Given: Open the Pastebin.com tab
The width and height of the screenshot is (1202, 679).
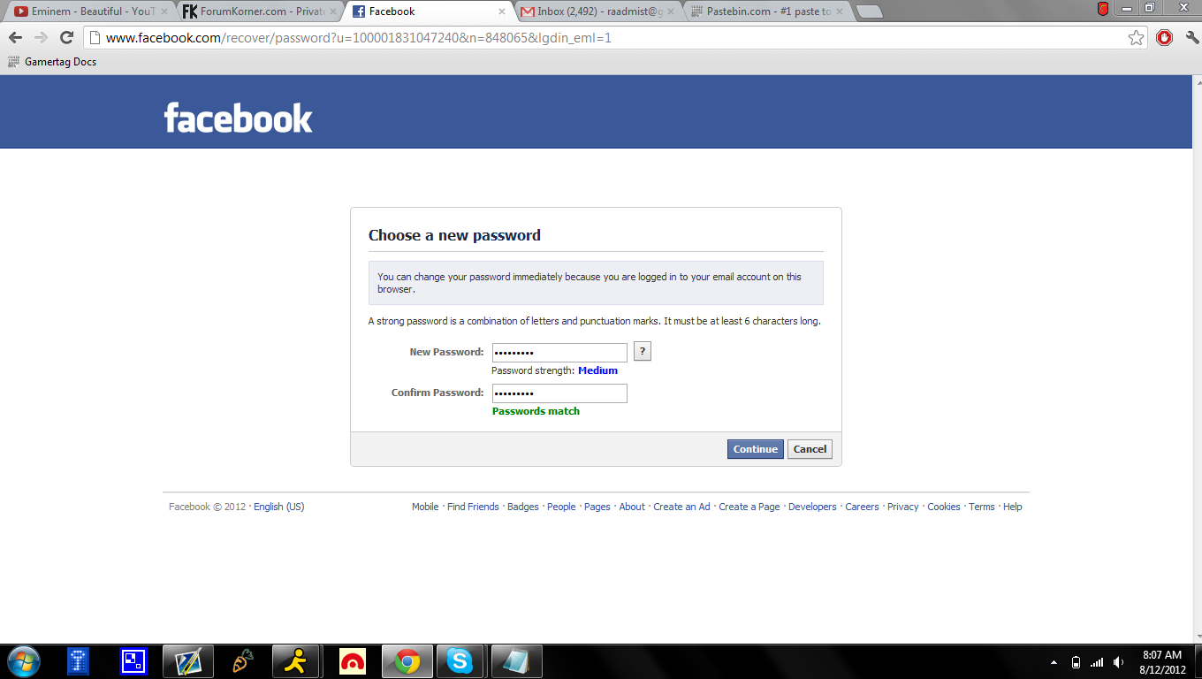Looking at the screenshot, I should tap(768, 11).
